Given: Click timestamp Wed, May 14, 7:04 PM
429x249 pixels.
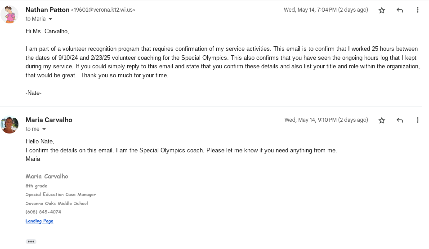Looking at the screenshot, I should [326, 10].
